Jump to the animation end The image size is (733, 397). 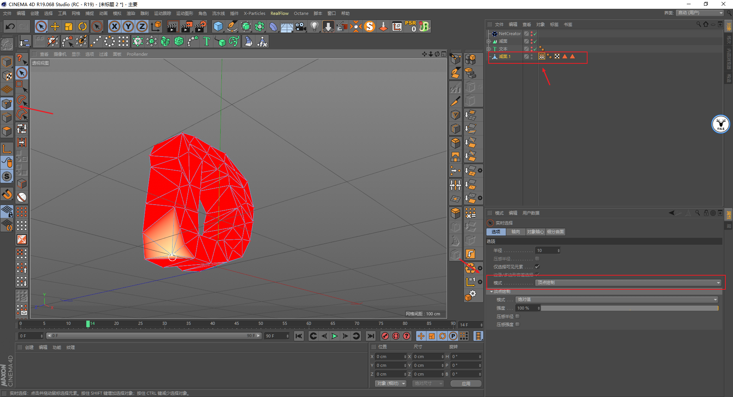370,336
